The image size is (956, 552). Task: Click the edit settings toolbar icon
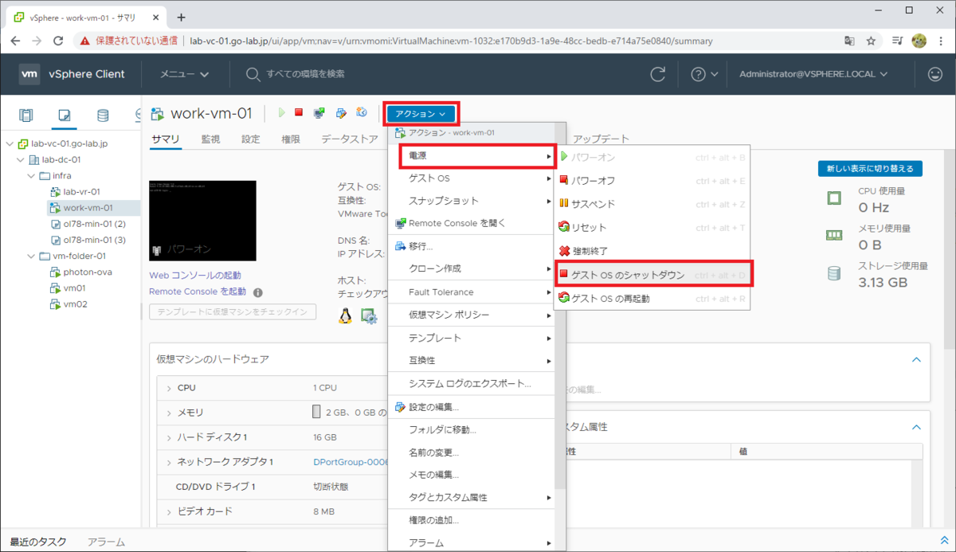pos(341,113)
